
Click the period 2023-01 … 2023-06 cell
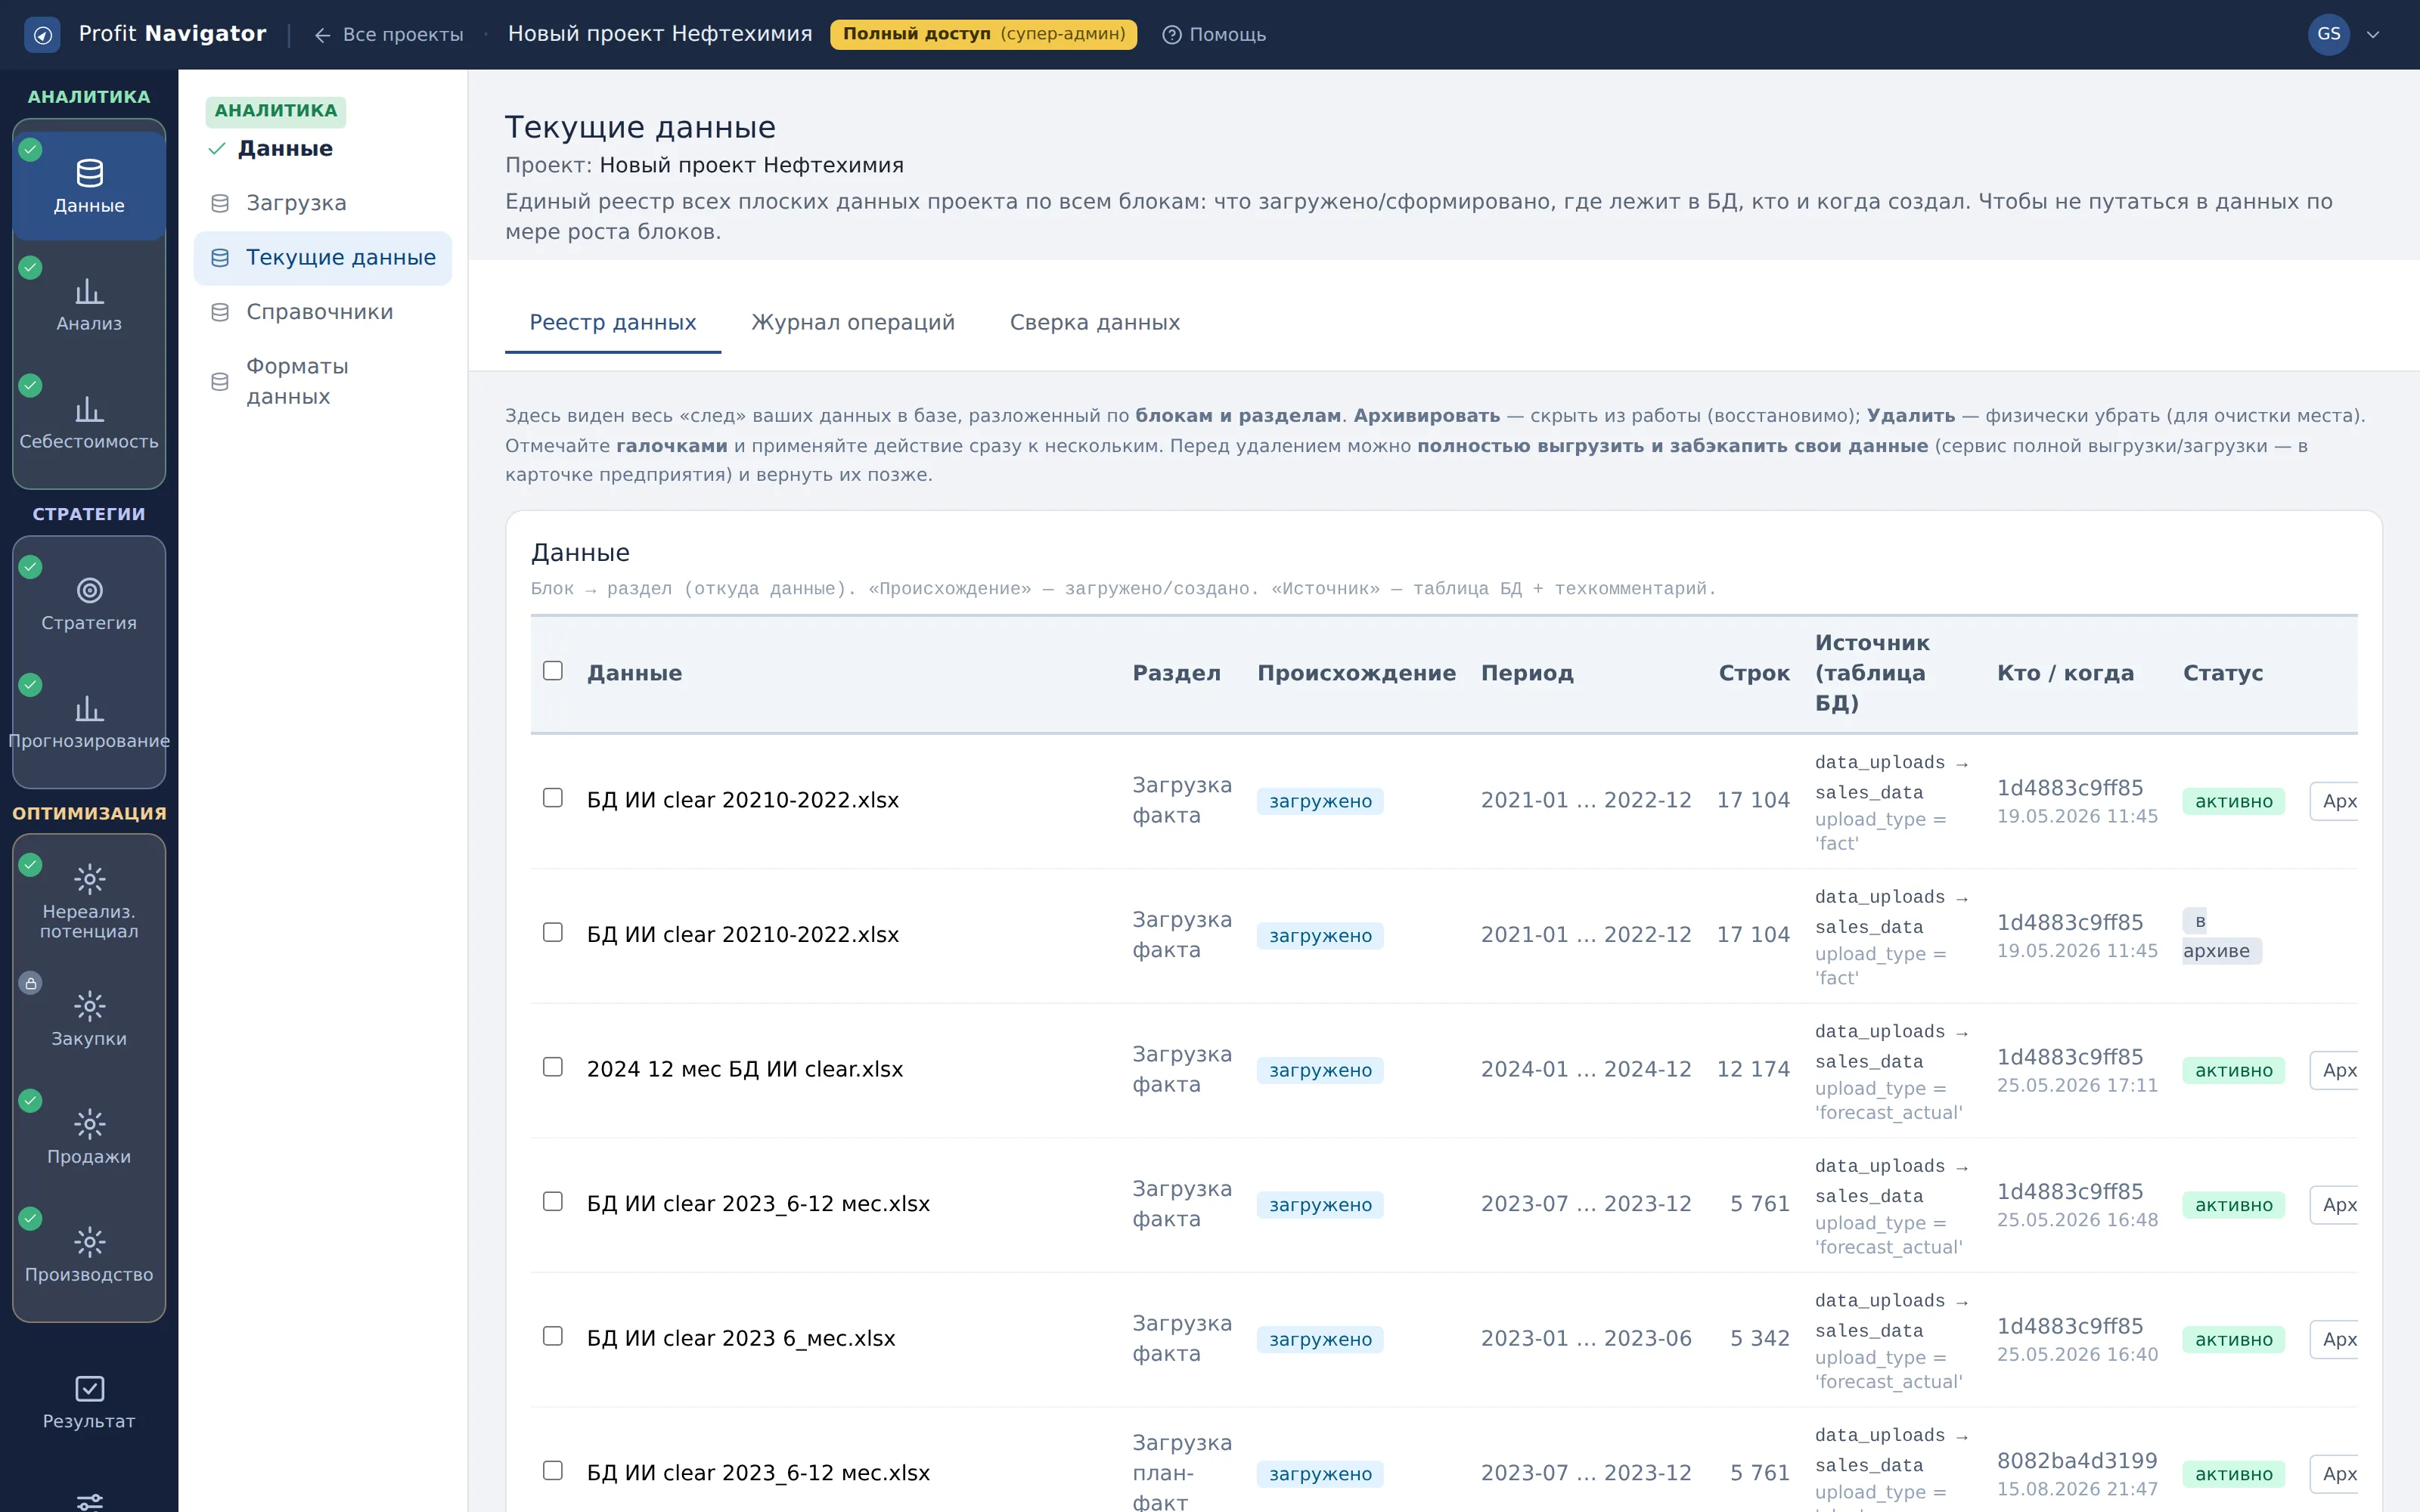pos(1586,1338)
